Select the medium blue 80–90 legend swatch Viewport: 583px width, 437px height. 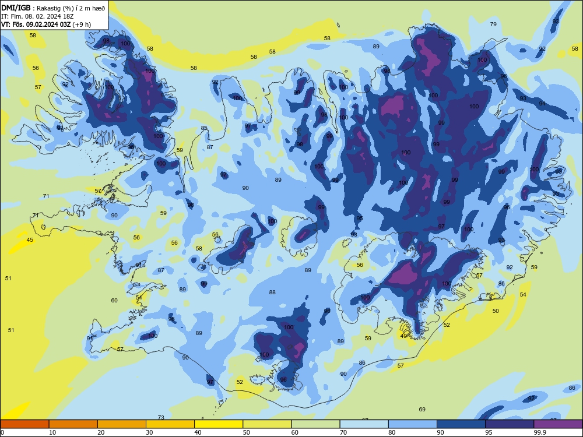coord(413,424)
